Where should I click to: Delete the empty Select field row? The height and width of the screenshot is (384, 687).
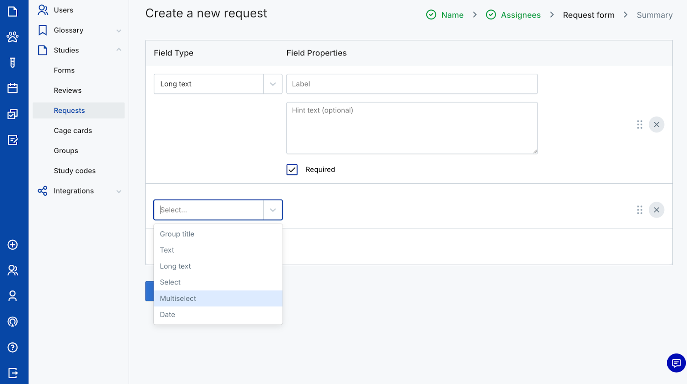coord(656,210)
